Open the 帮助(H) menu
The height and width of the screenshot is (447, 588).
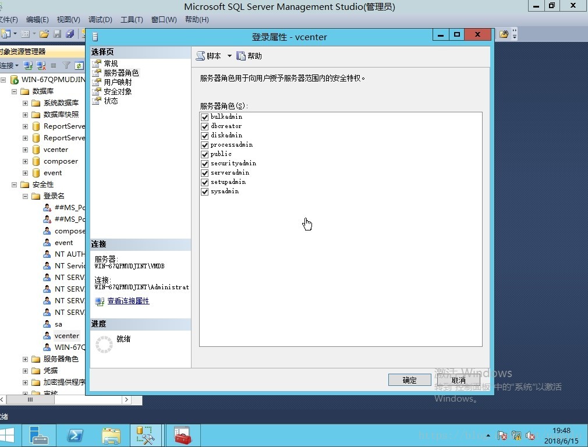click(197, 20)
